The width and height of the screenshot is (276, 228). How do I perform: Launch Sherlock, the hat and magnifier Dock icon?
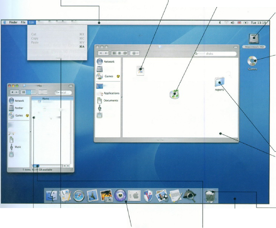click(x=189, y=196)
